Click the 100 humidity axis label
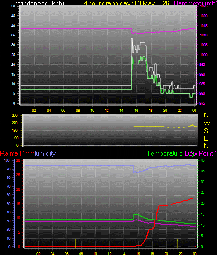 coord(7,160)
